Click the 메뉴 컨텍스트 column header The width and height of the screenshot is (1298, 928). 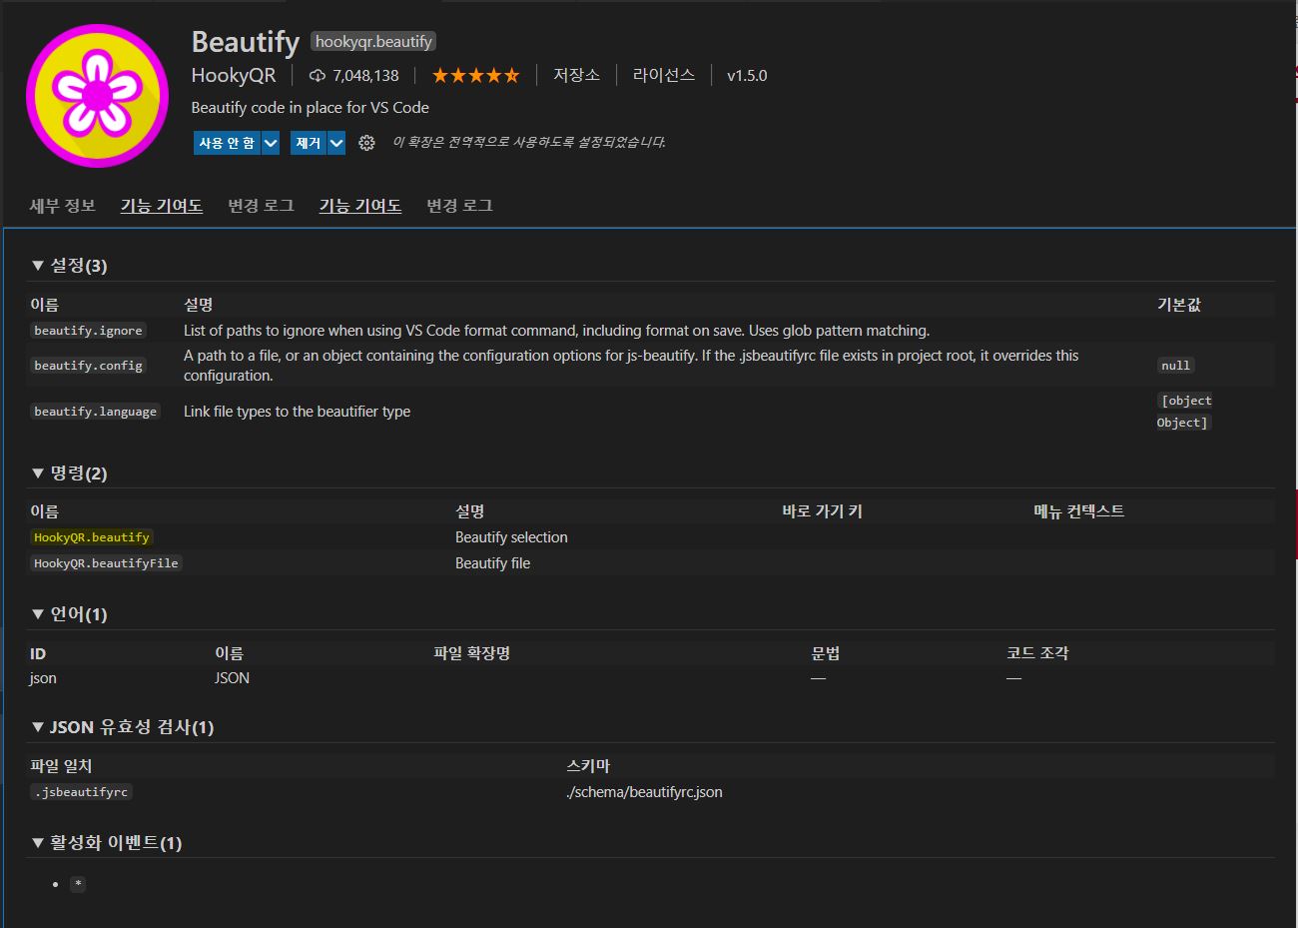tap(1078, 511)
